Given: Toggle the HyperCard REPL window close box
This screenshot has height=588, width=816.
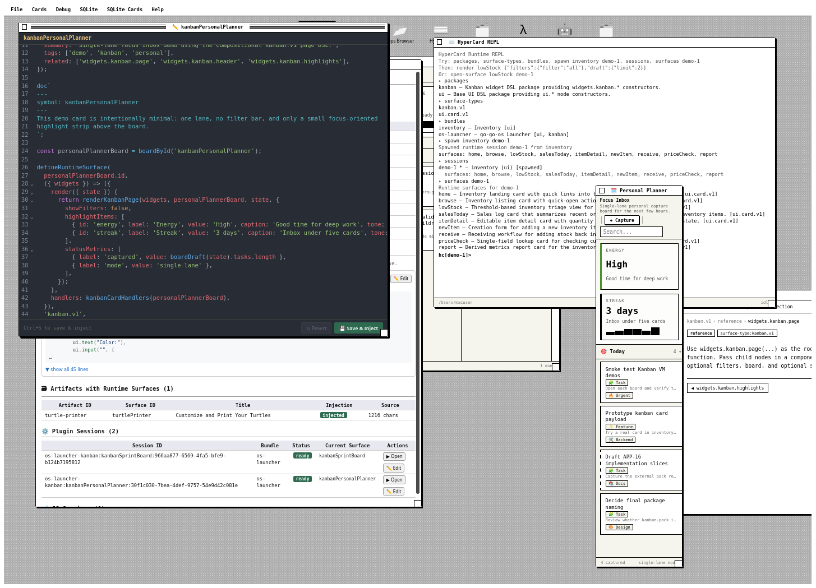Looking at the screenshot, I should click(x=440, y=42).
